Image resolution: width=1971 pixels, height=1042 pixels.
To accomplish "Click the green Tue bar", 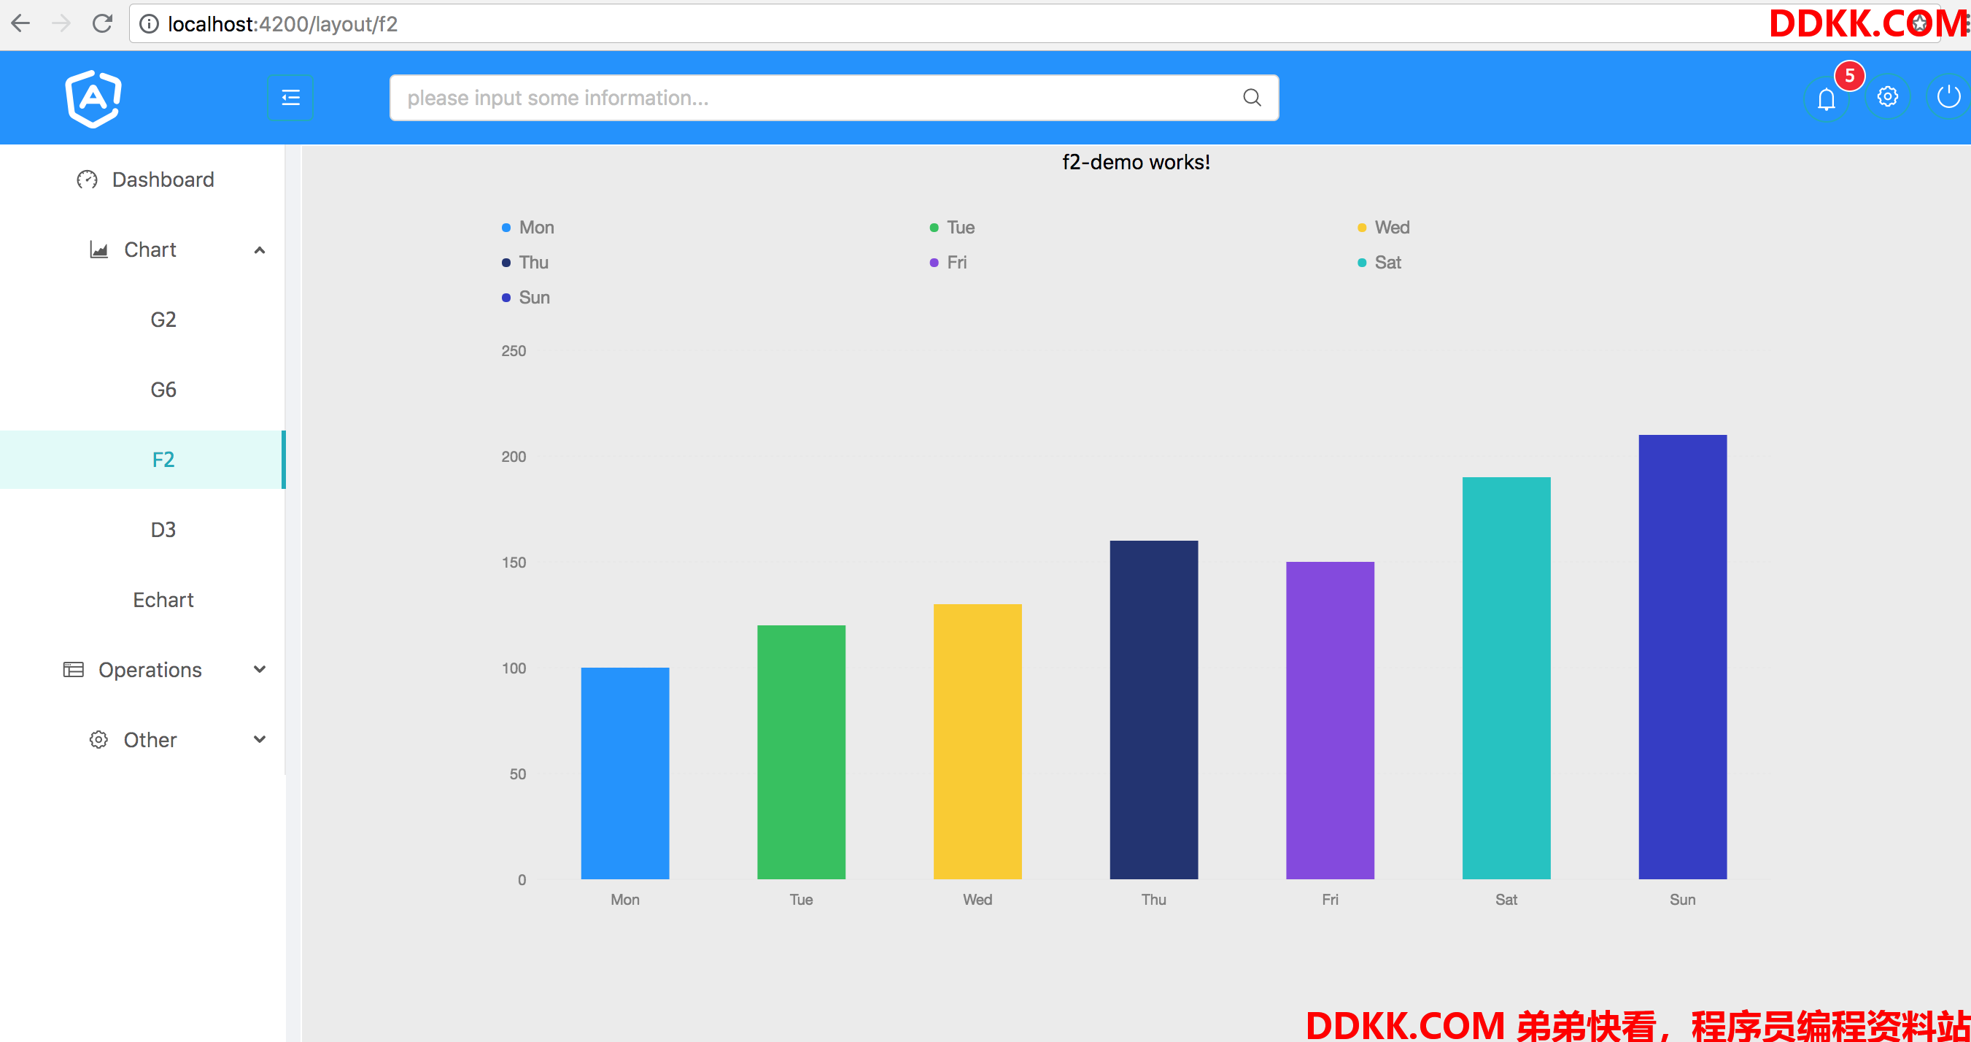I will coord(801,752).
